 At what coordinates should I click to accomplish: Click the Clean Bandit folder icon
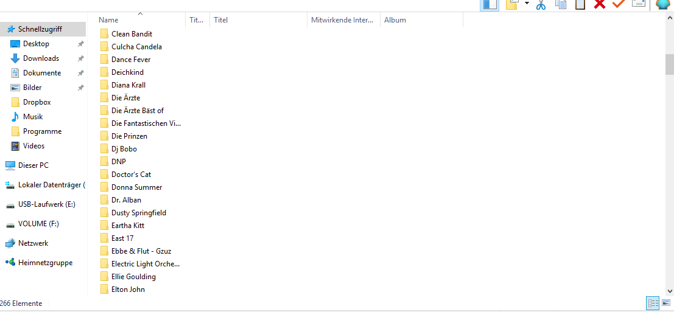point(104,34)
